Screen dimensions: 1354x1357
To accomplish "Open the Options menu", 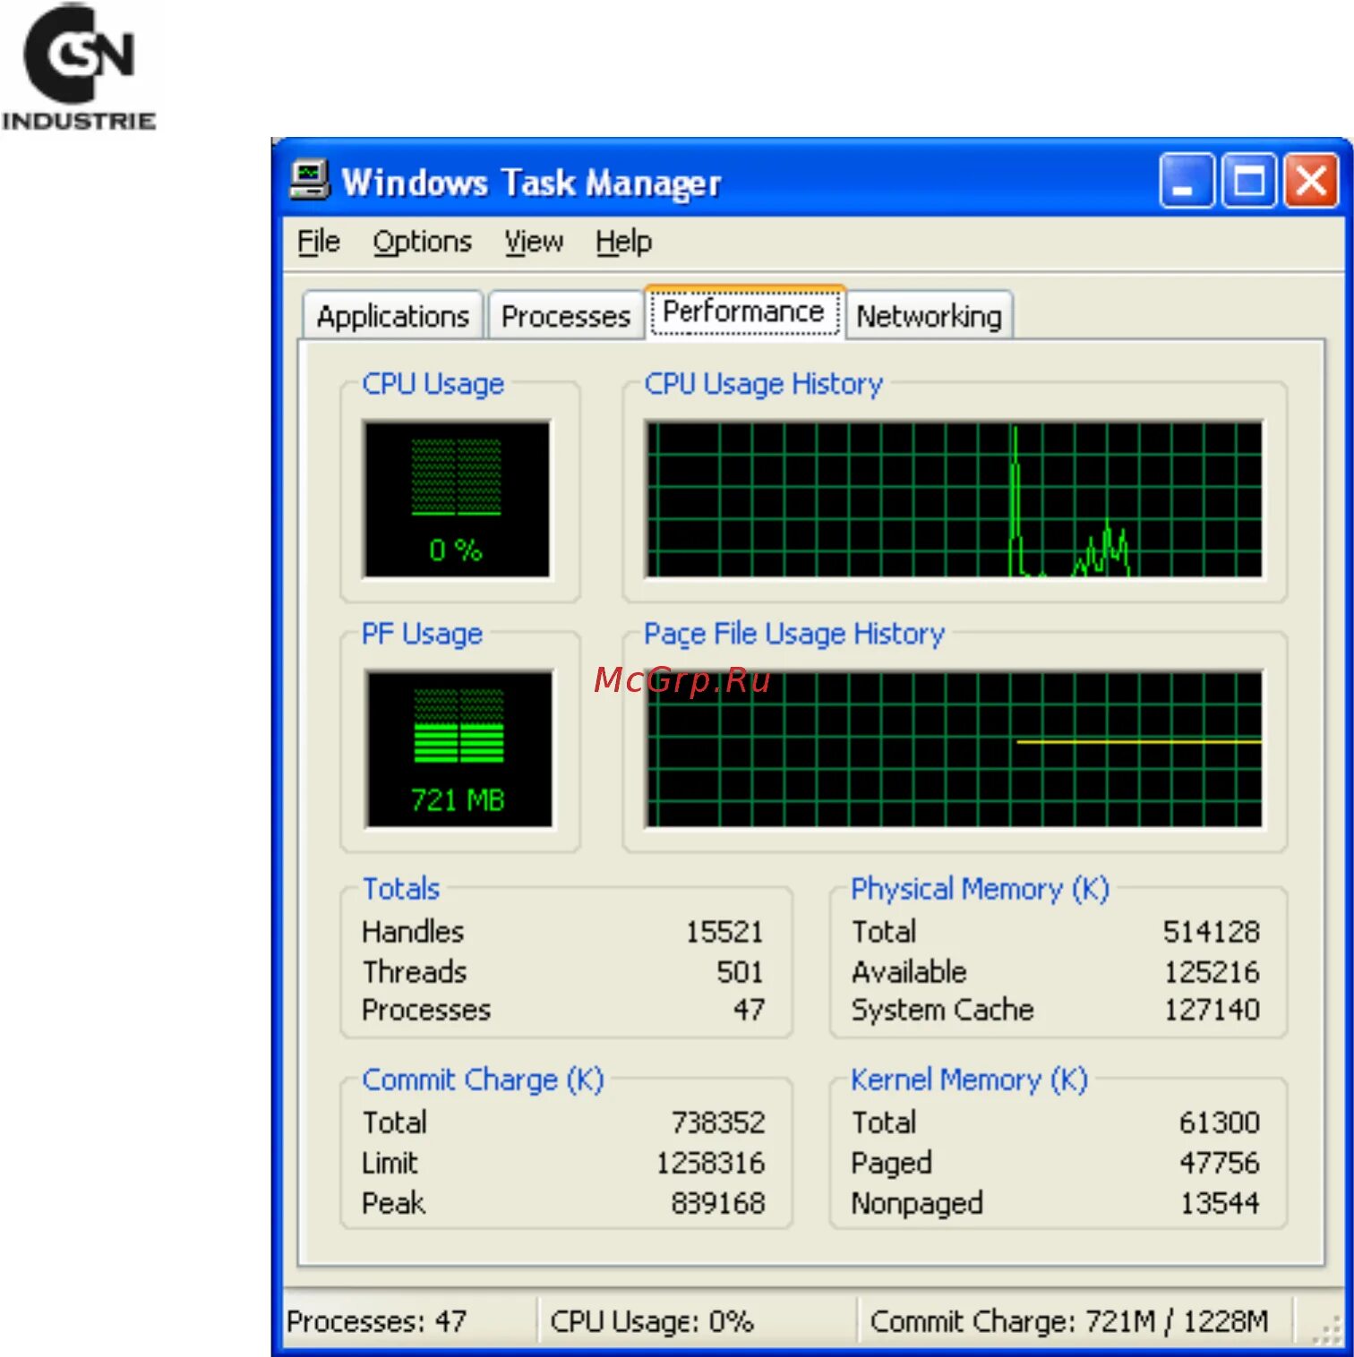I will point(422,242).
